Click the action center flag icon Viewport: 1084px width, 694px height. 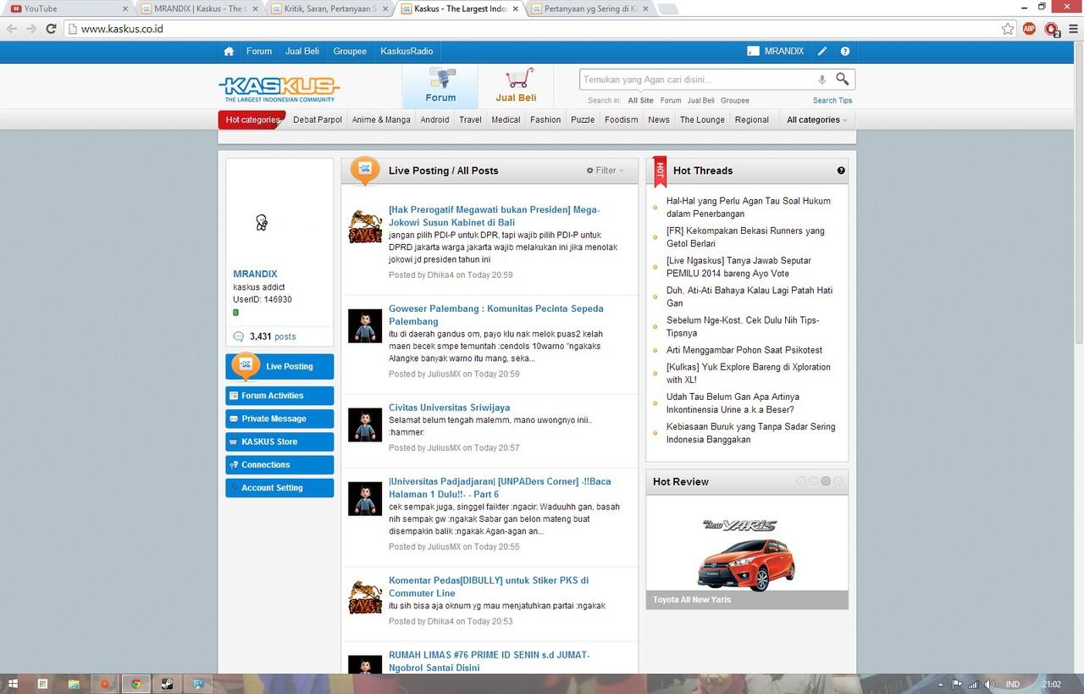click(x=957, y=684)
